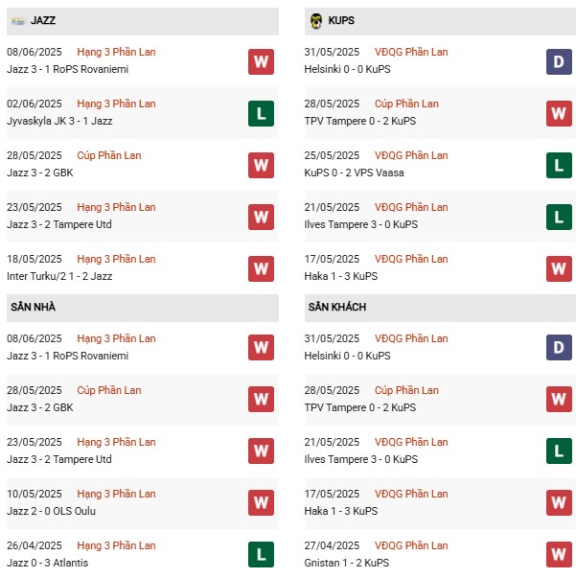This screenshot has height=578, width=576.
Task: Open VĐQG Phần Lan link dated 25/05/2025
Action: click(411, 155)
